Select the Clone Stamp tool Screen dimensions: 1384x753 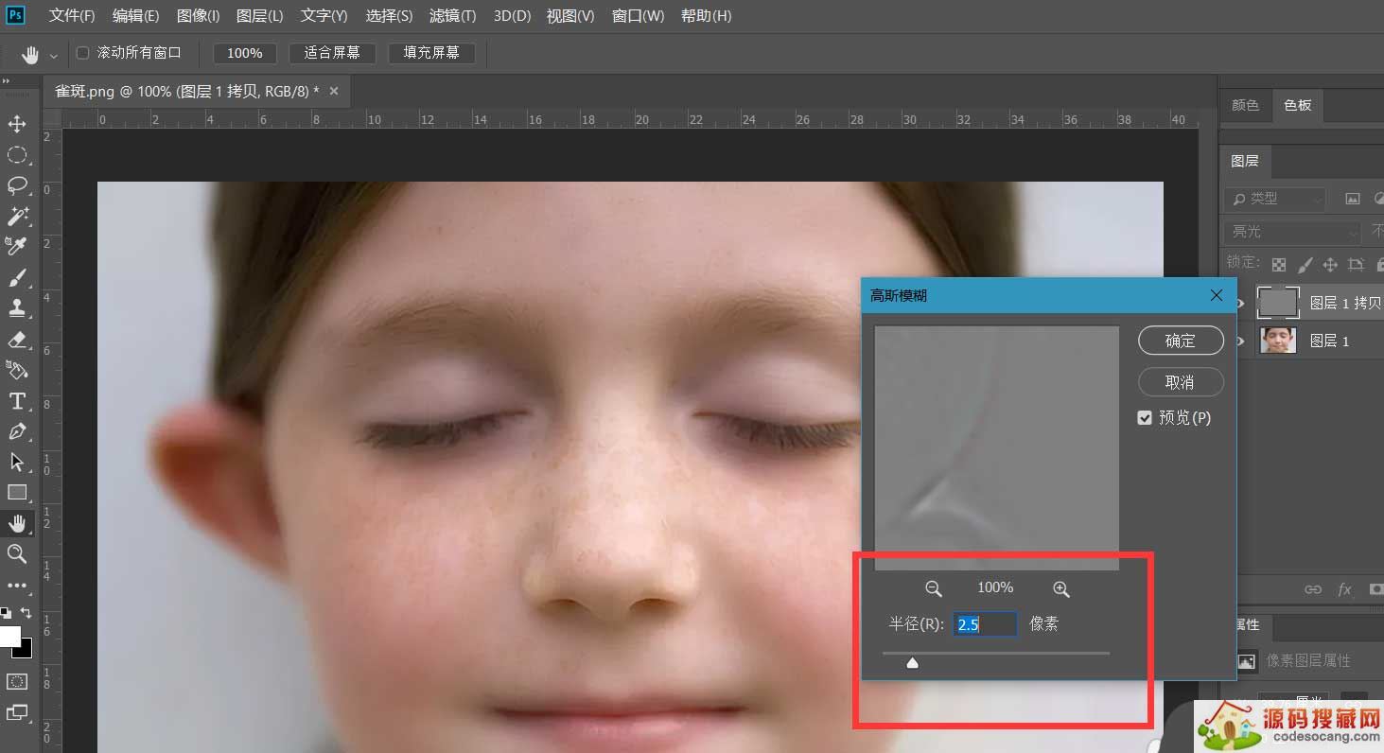17,308
